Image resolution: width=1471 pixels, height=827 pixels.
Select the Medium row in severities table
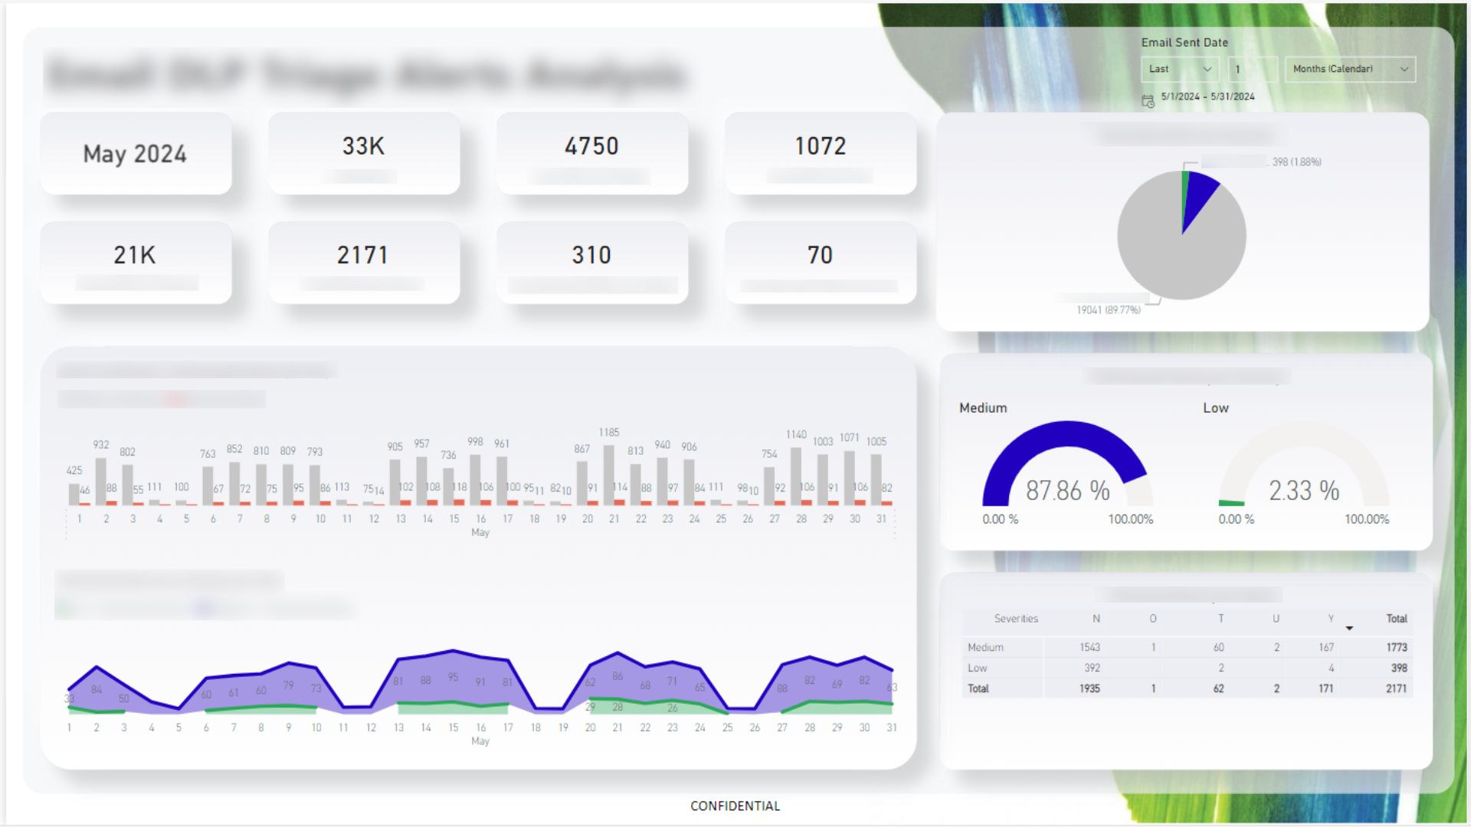(x=1187, y=647)
